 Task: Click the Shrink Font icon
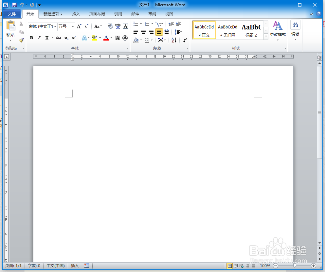(86, 26)
